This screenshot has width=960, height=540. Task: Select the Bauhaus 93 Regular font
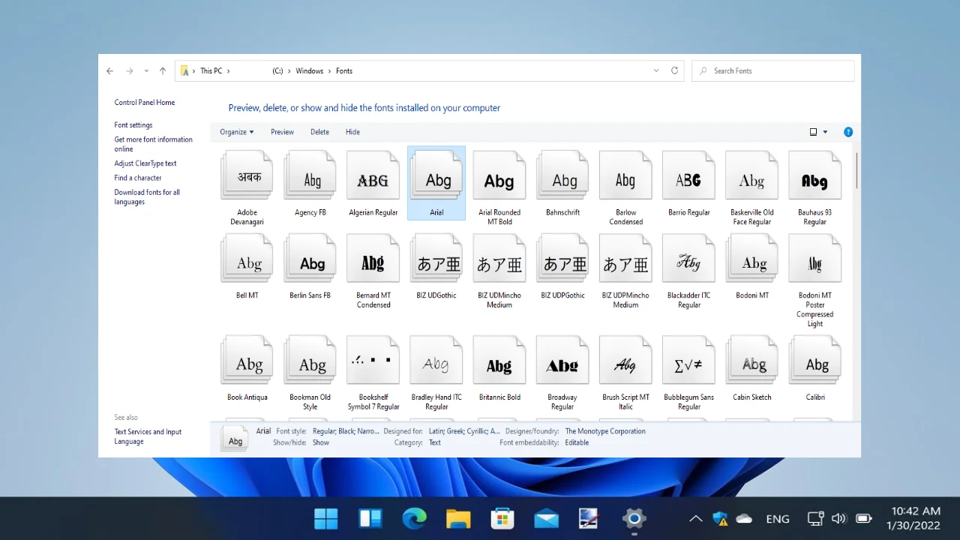[814, 176]
